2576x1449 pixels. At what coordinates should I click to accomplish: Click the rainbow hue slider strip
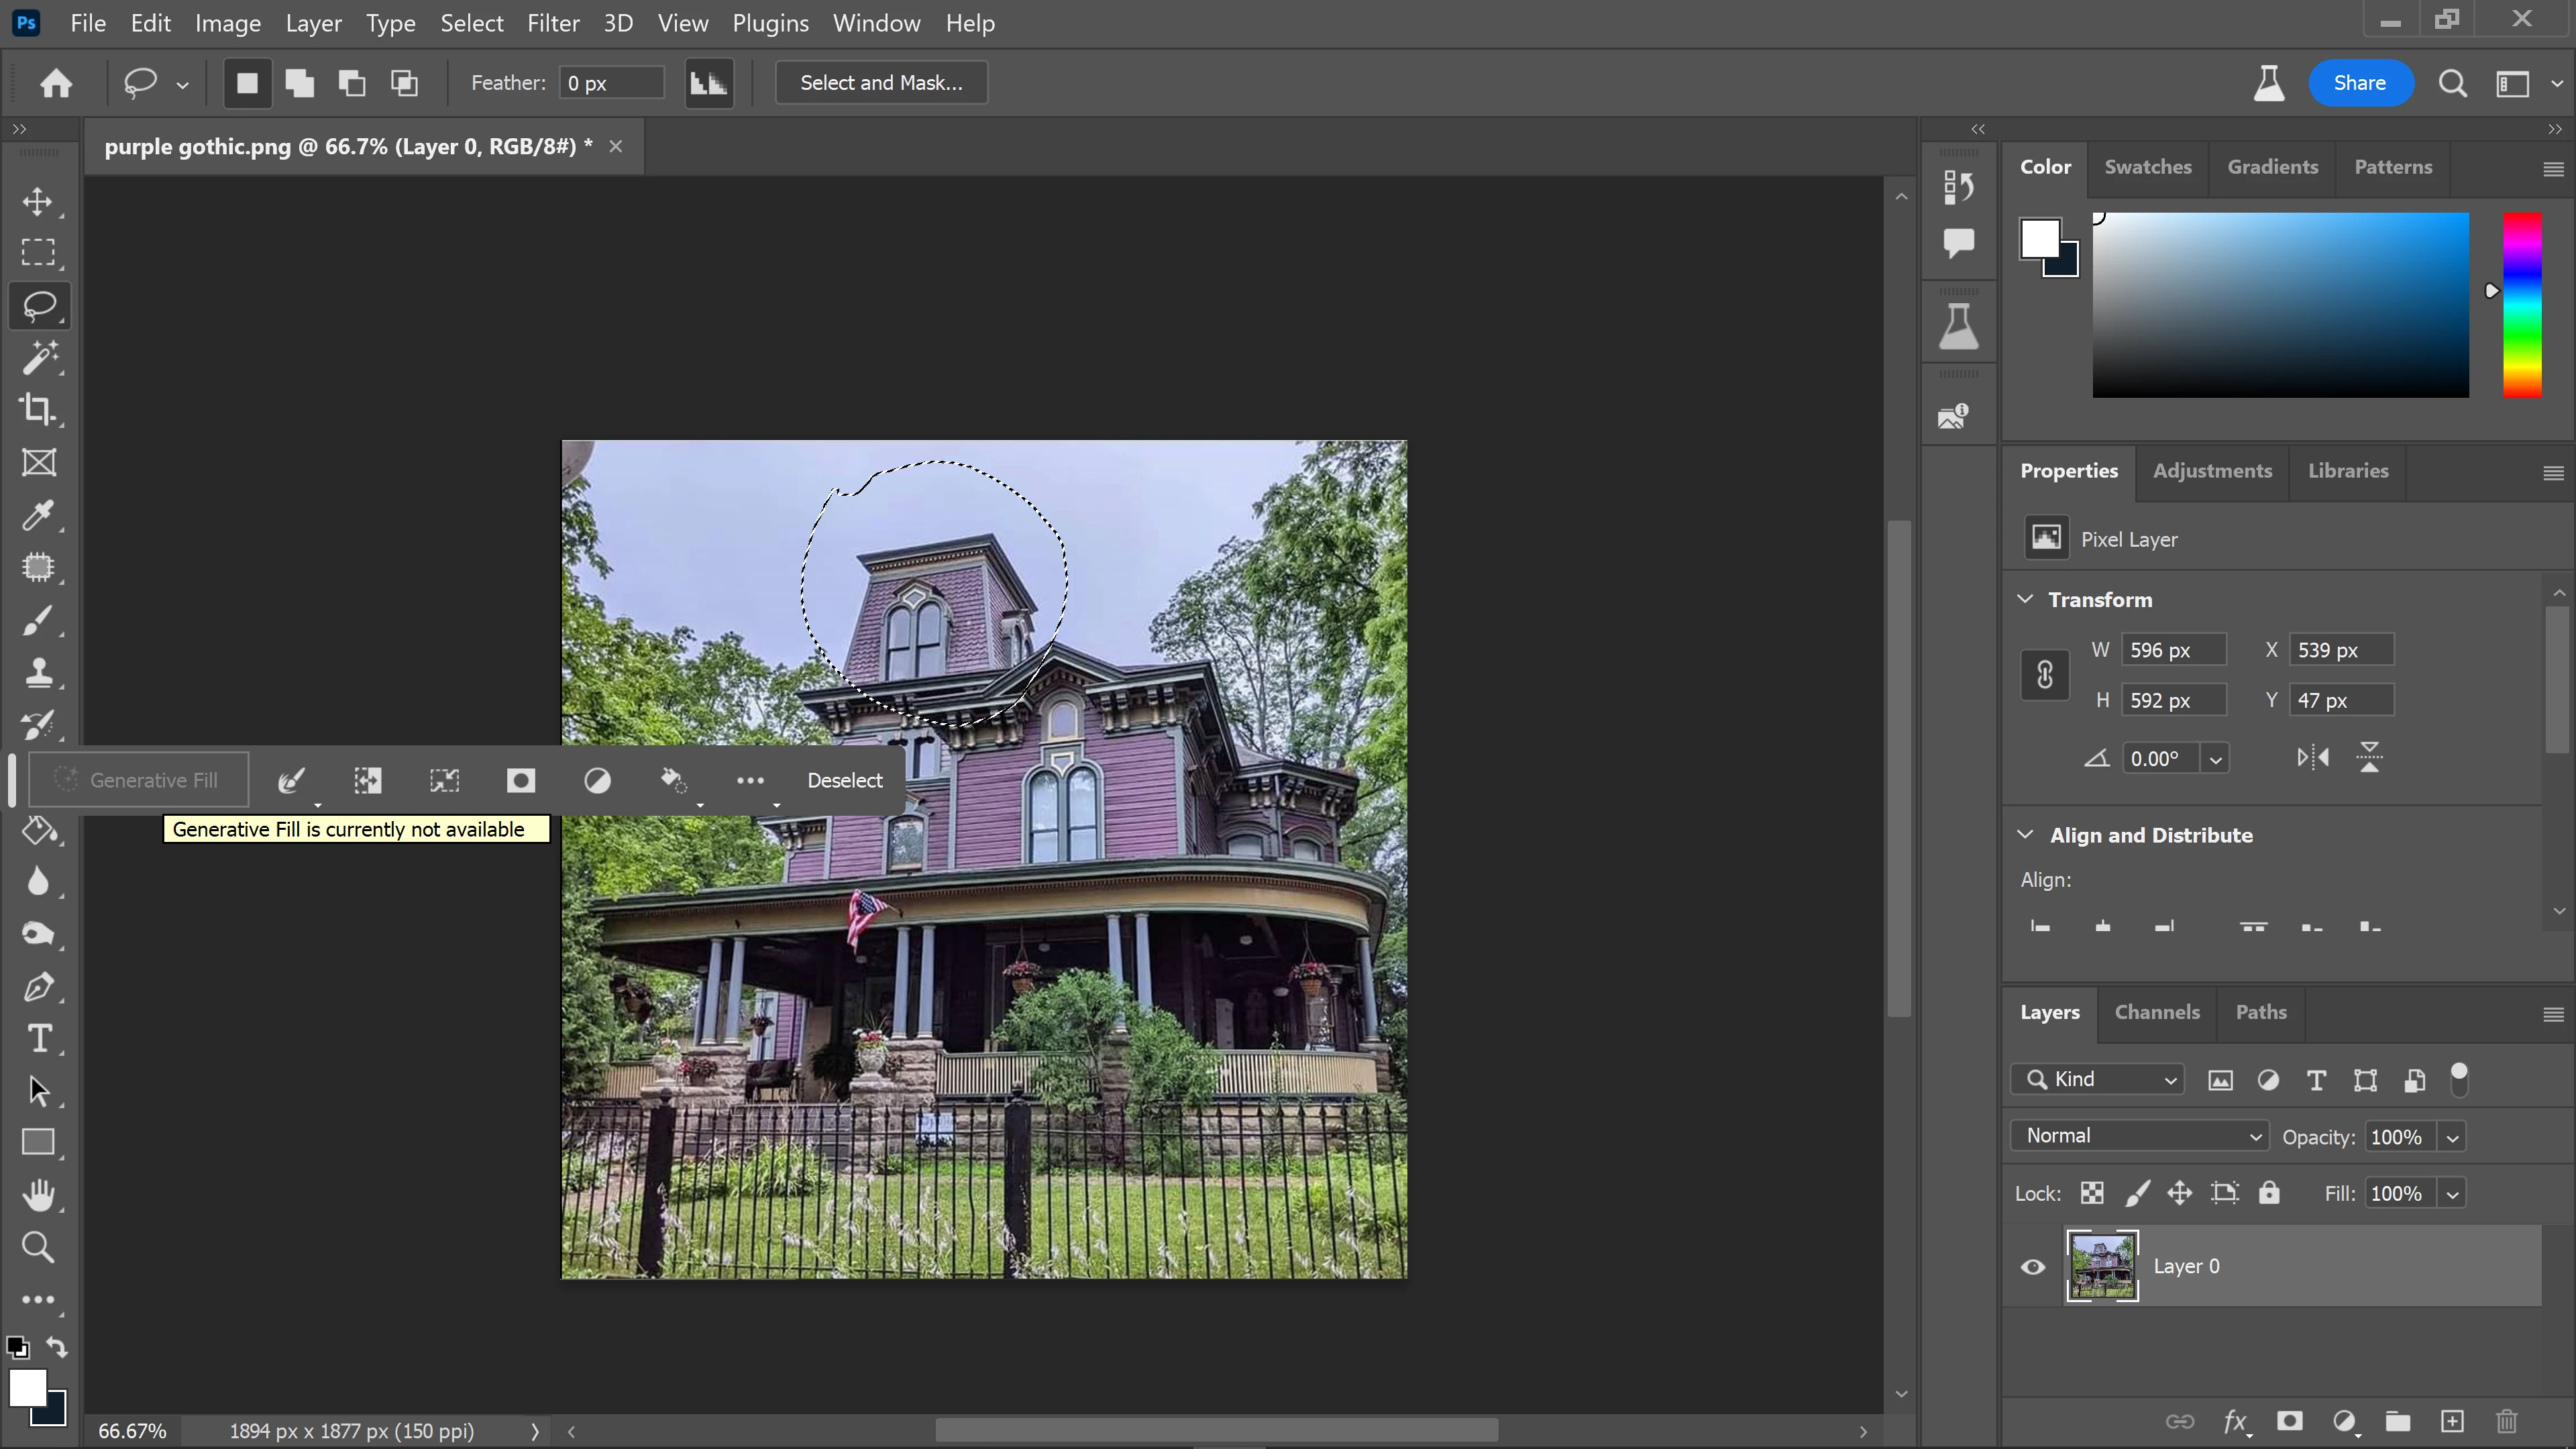pyautogui.click(x=2521, y=304)
